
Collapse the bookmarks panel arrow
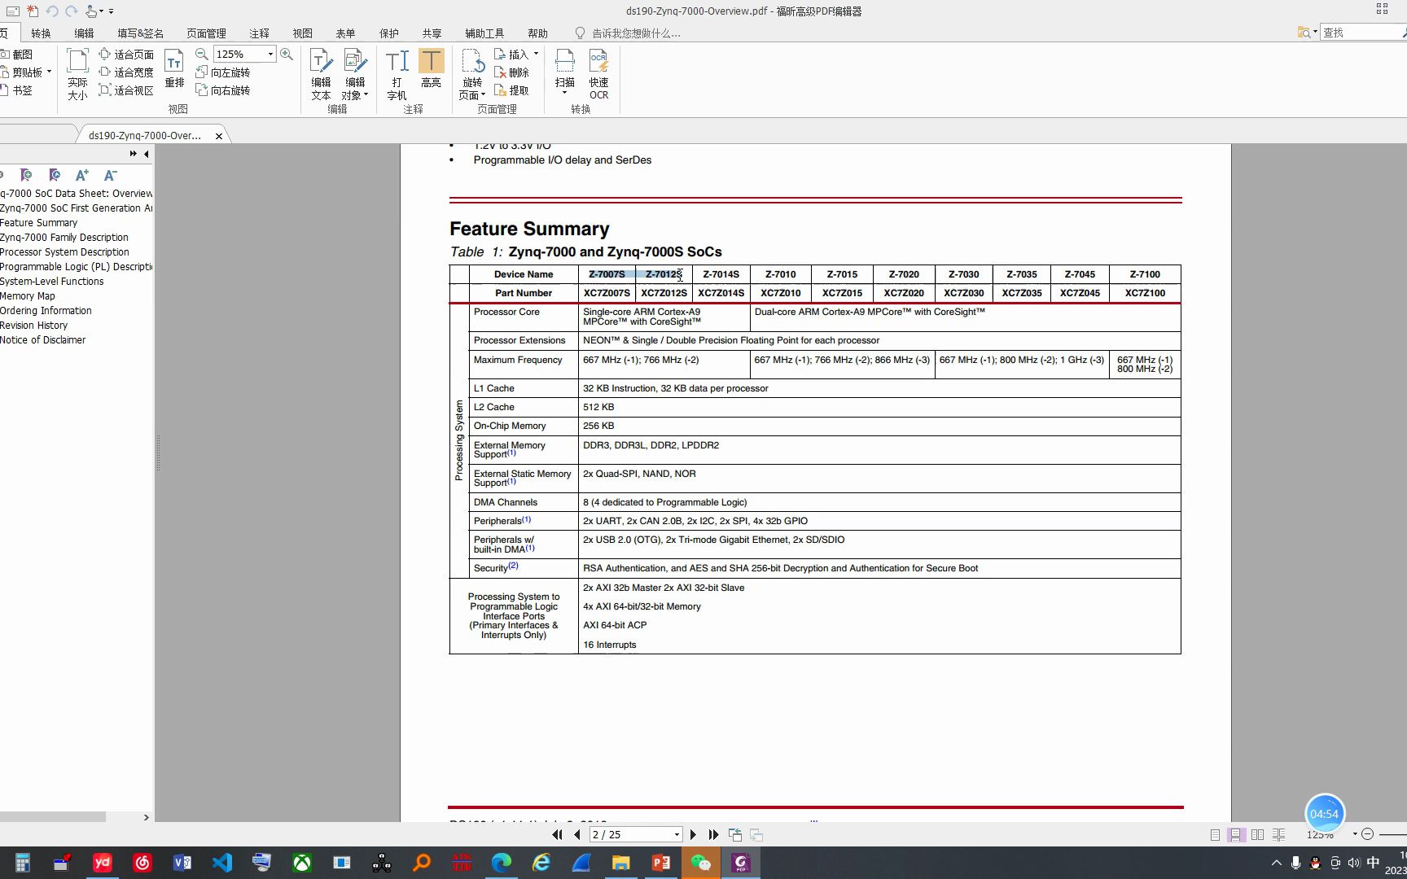146,154
